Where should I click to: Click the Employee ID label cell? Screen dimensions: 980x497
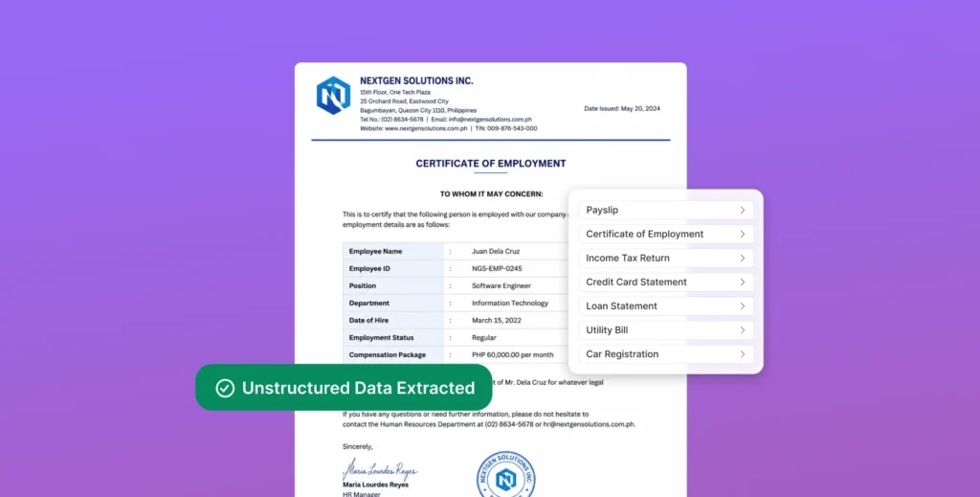[x=393, y=269]
